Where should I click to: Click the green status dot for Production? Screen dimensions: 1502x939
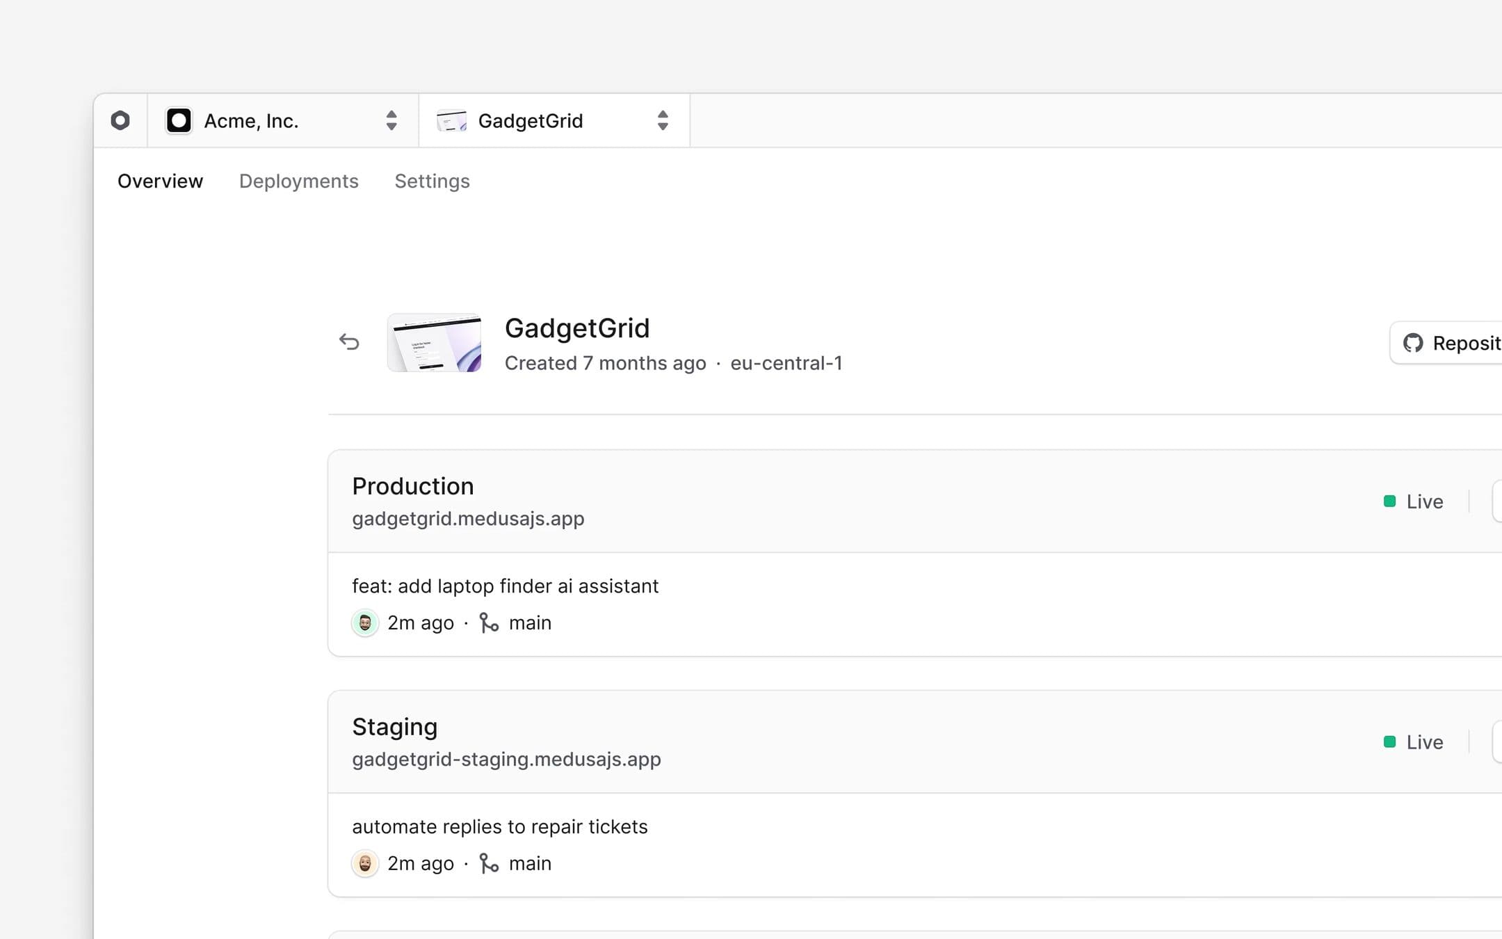(x=1389, y=501)
